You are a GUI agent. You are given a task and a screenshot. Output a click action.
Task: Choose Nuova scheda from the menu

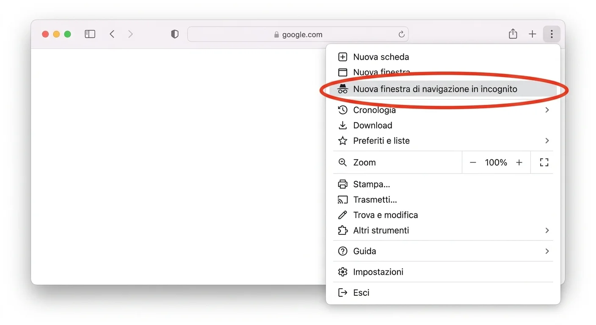point(443,57)
